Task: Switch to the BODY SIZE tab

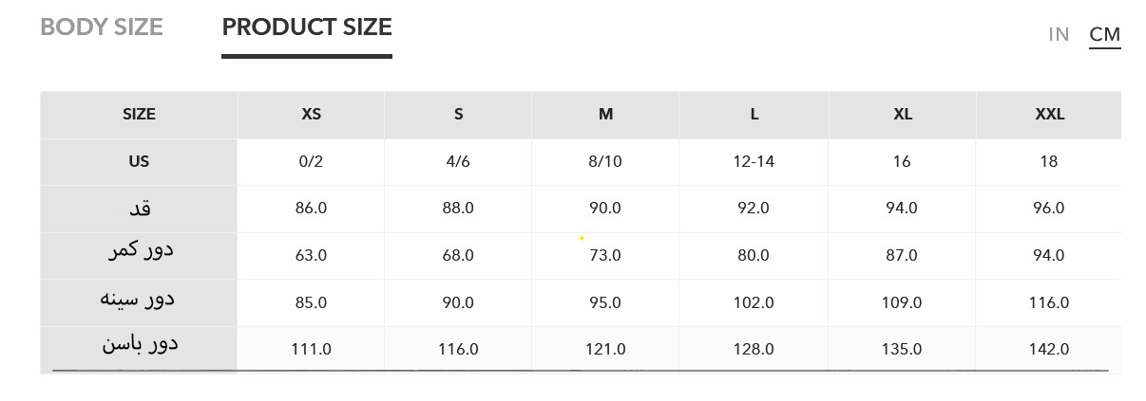Action: (x=102, y=27)
